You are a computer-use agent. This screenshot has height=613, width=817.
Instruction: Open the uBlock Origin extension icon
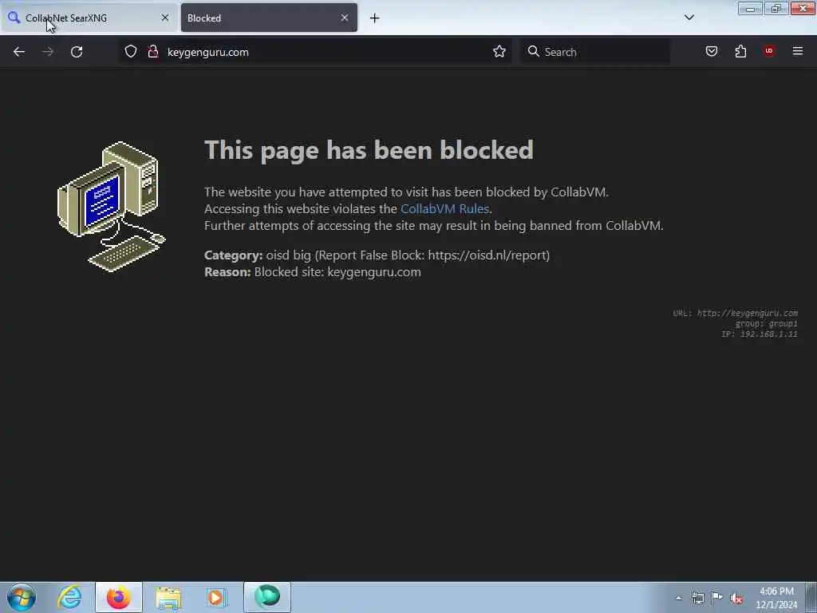(x=769, y=51)
